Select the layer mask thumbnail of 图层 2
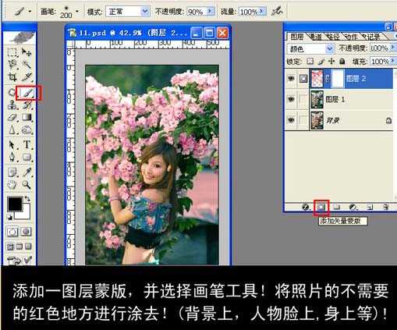The width and height of the screenshot is (397, 330). coord(338,78)
